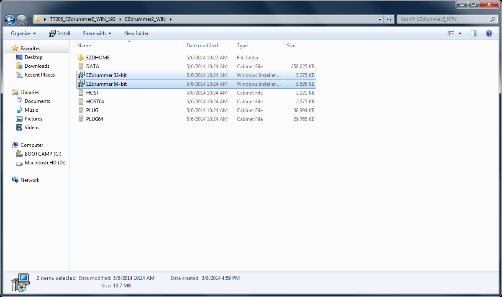This screenshot has height=297, width=502.
Task: Click the EZDHOME folder icon
Action: [81, 58]
